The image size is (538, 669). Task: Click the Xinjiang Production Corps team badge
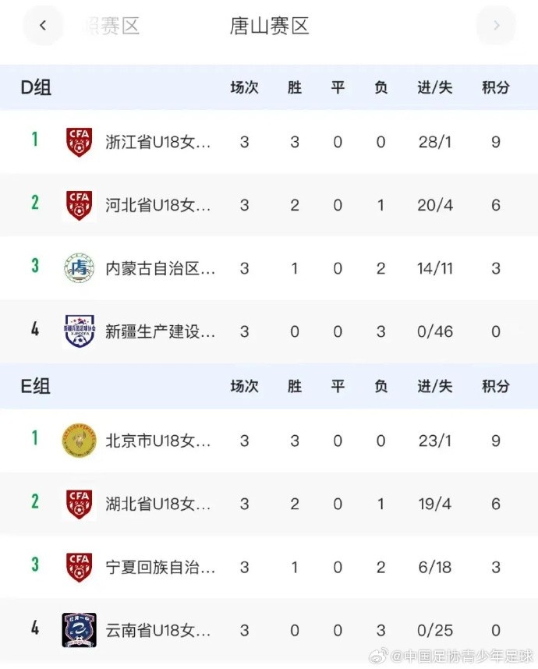tap(80, 331)
